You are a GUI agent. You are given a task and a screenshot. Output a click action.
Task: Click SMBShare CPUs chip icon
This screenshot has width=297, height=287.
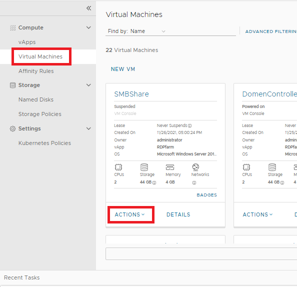tap(118, 167)
